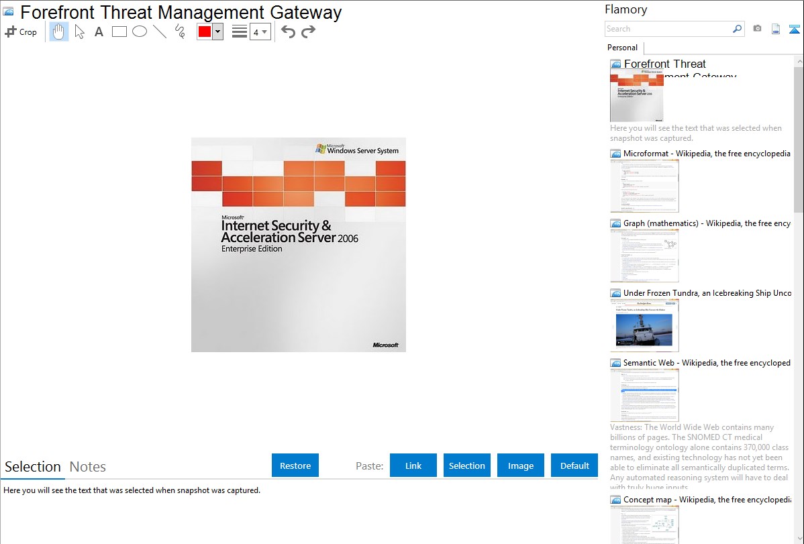804x544 pixels.
Task: Click the line thickness icon
Action: tap(239, 32)
